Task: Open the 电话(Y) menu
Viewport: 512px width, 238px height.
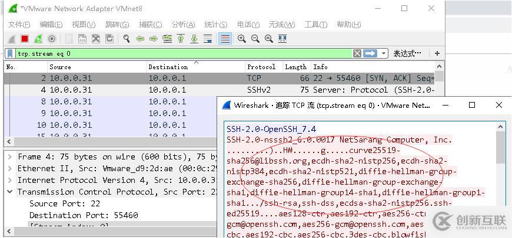Action: [x=248, y=25]
